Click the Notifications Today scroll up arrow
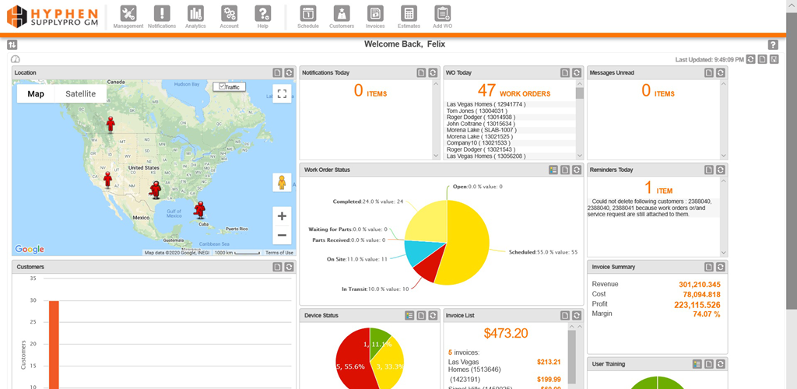 click(x=436, y=84)
